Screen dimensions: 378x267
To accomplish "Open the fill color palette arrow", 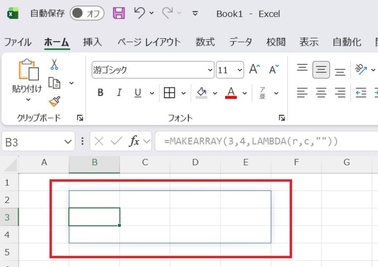I will [x=215, y=93].
